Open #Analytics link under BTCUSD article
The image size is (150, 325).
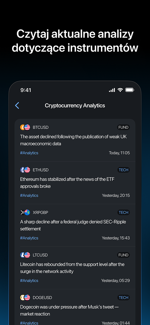coord(29,153)
